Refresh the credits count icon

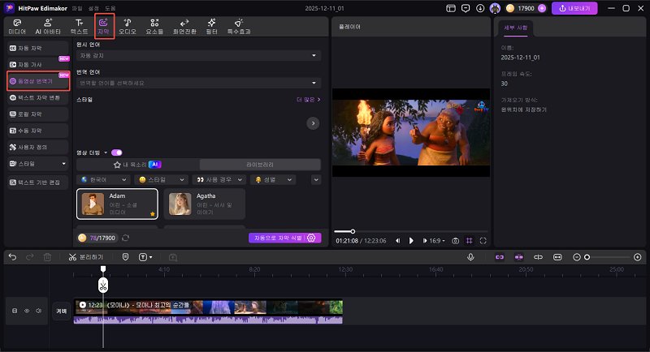(126, 238)
